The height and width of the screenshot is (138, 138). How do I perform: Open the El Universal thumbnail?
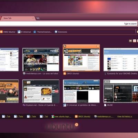(x=81, y=91)
